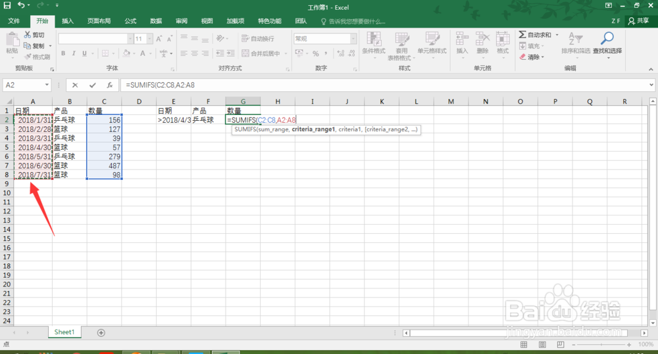The width and height of the screenshot is (658, 354).
Task: Click the Save icon in quick access toolbar
Action: pos(7,5)
